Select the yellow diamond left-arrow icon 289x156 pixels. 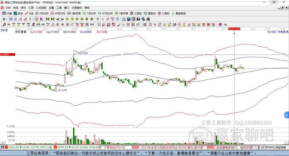[x=67, y=19]
